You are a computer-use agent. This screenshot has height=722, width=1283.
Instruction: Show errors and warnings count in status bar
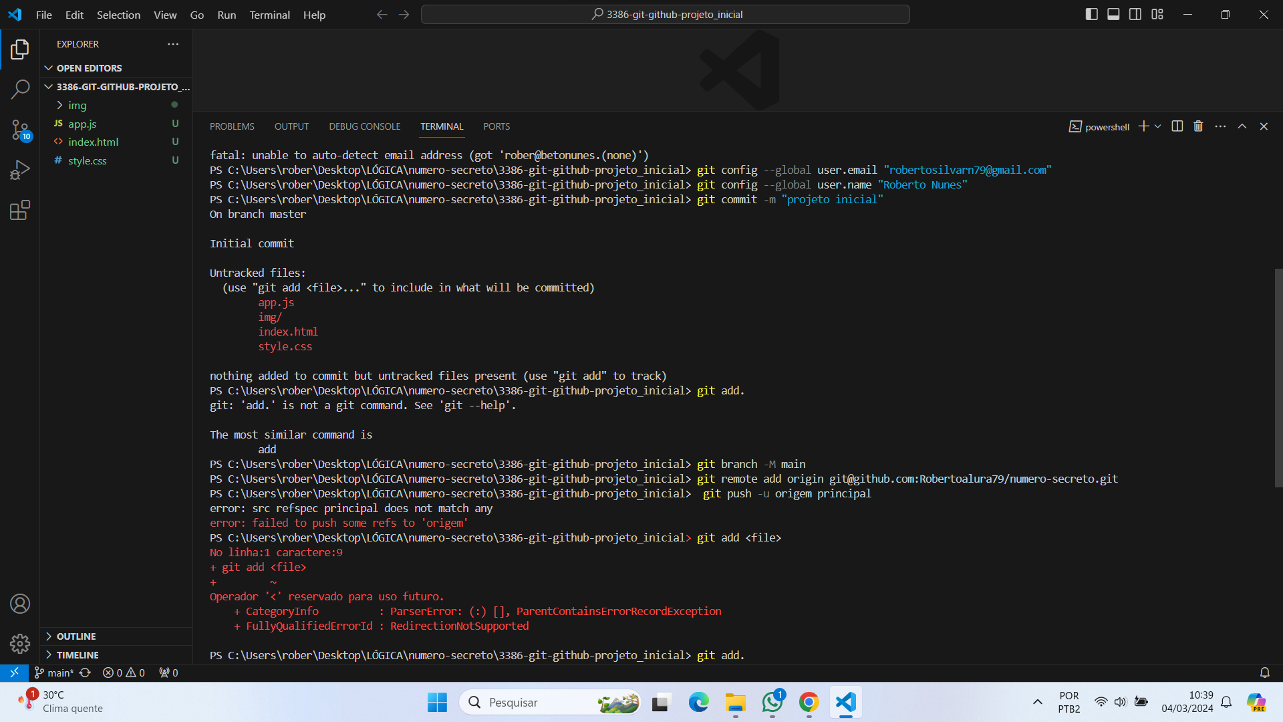124,673
